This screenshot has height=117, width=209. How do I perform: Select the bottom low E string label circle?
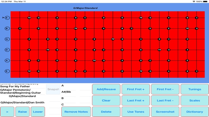pos(7,71)
